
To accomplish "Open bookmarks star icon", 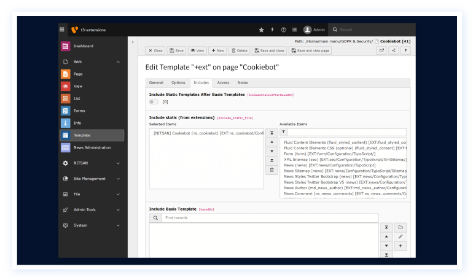I will [x=261, y=29].
